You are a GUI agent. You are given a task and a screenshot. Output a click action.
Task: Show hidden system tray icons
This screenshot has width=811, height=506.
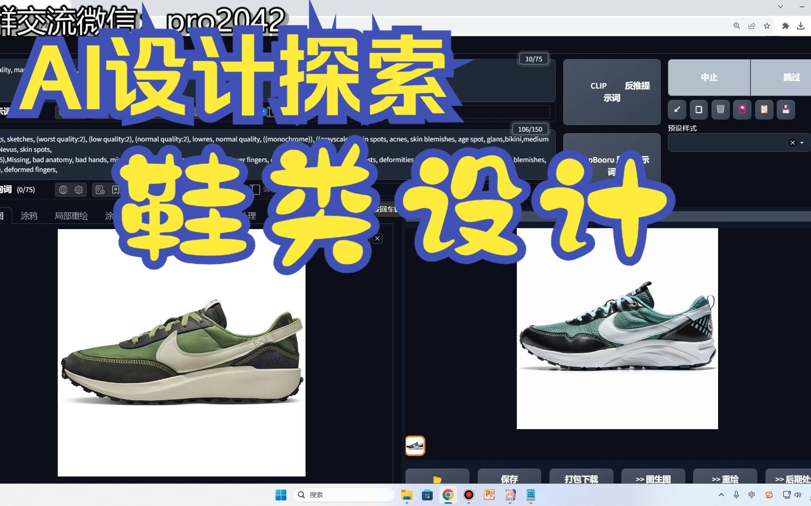721,495
